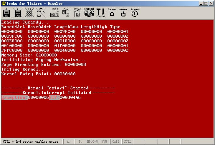Click the '000E8000' base address value
The width and height of the screenshot is (215, 145).
tap(12, 41)
